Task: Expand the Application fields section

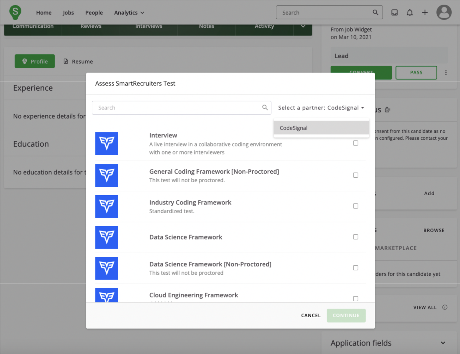Action: pos(443,343)
